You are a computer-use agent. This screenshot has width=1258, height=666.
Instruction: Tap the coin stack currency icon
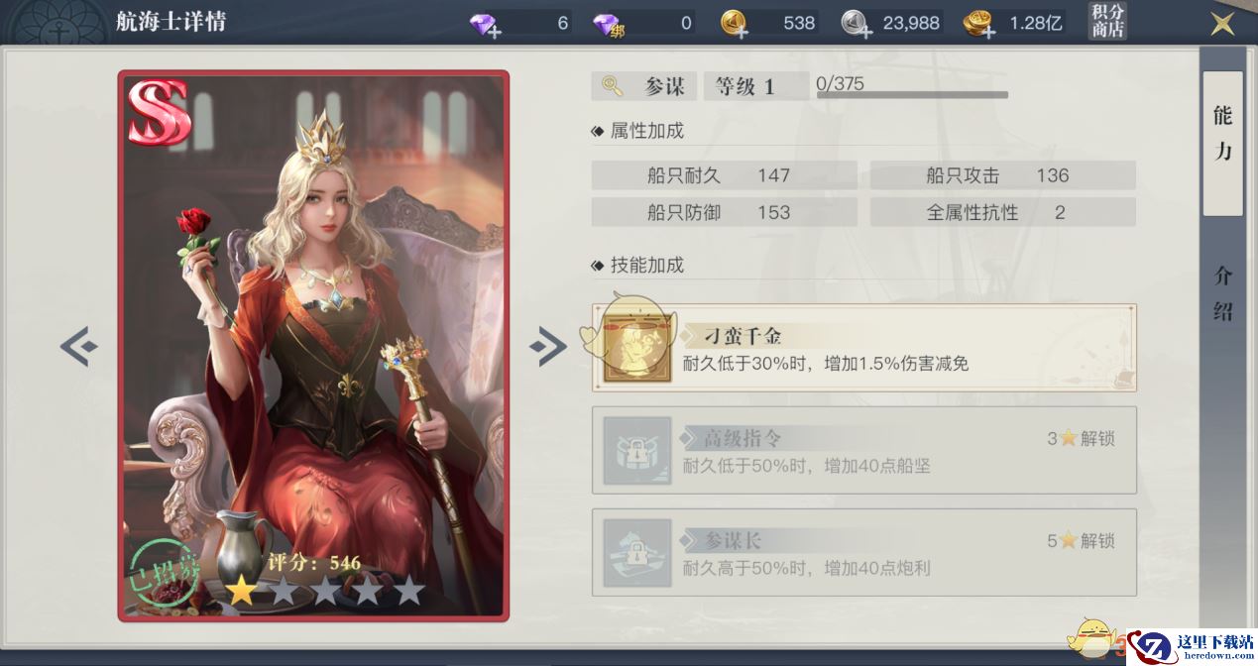click(x=979, y=24)
